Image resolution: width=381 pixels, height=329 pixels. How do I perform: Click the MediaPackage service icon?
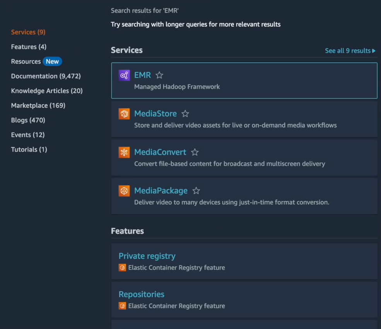124,191
